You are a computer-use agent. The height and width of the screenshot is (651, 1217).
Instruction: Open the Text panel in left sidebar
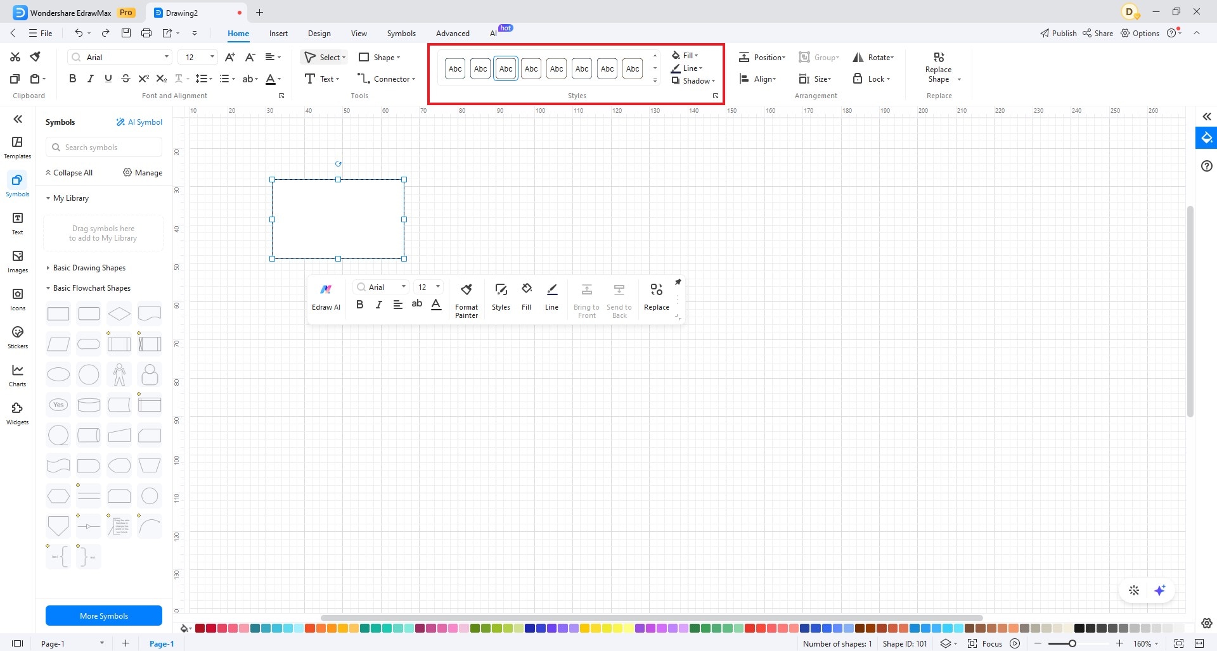(17, 224)
